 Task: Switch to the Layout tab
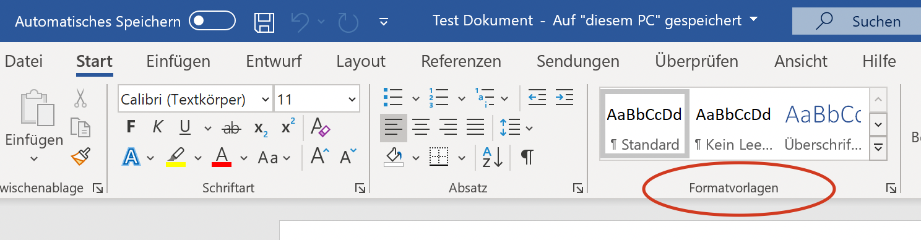pyautogui.click(x=361, y=61)
